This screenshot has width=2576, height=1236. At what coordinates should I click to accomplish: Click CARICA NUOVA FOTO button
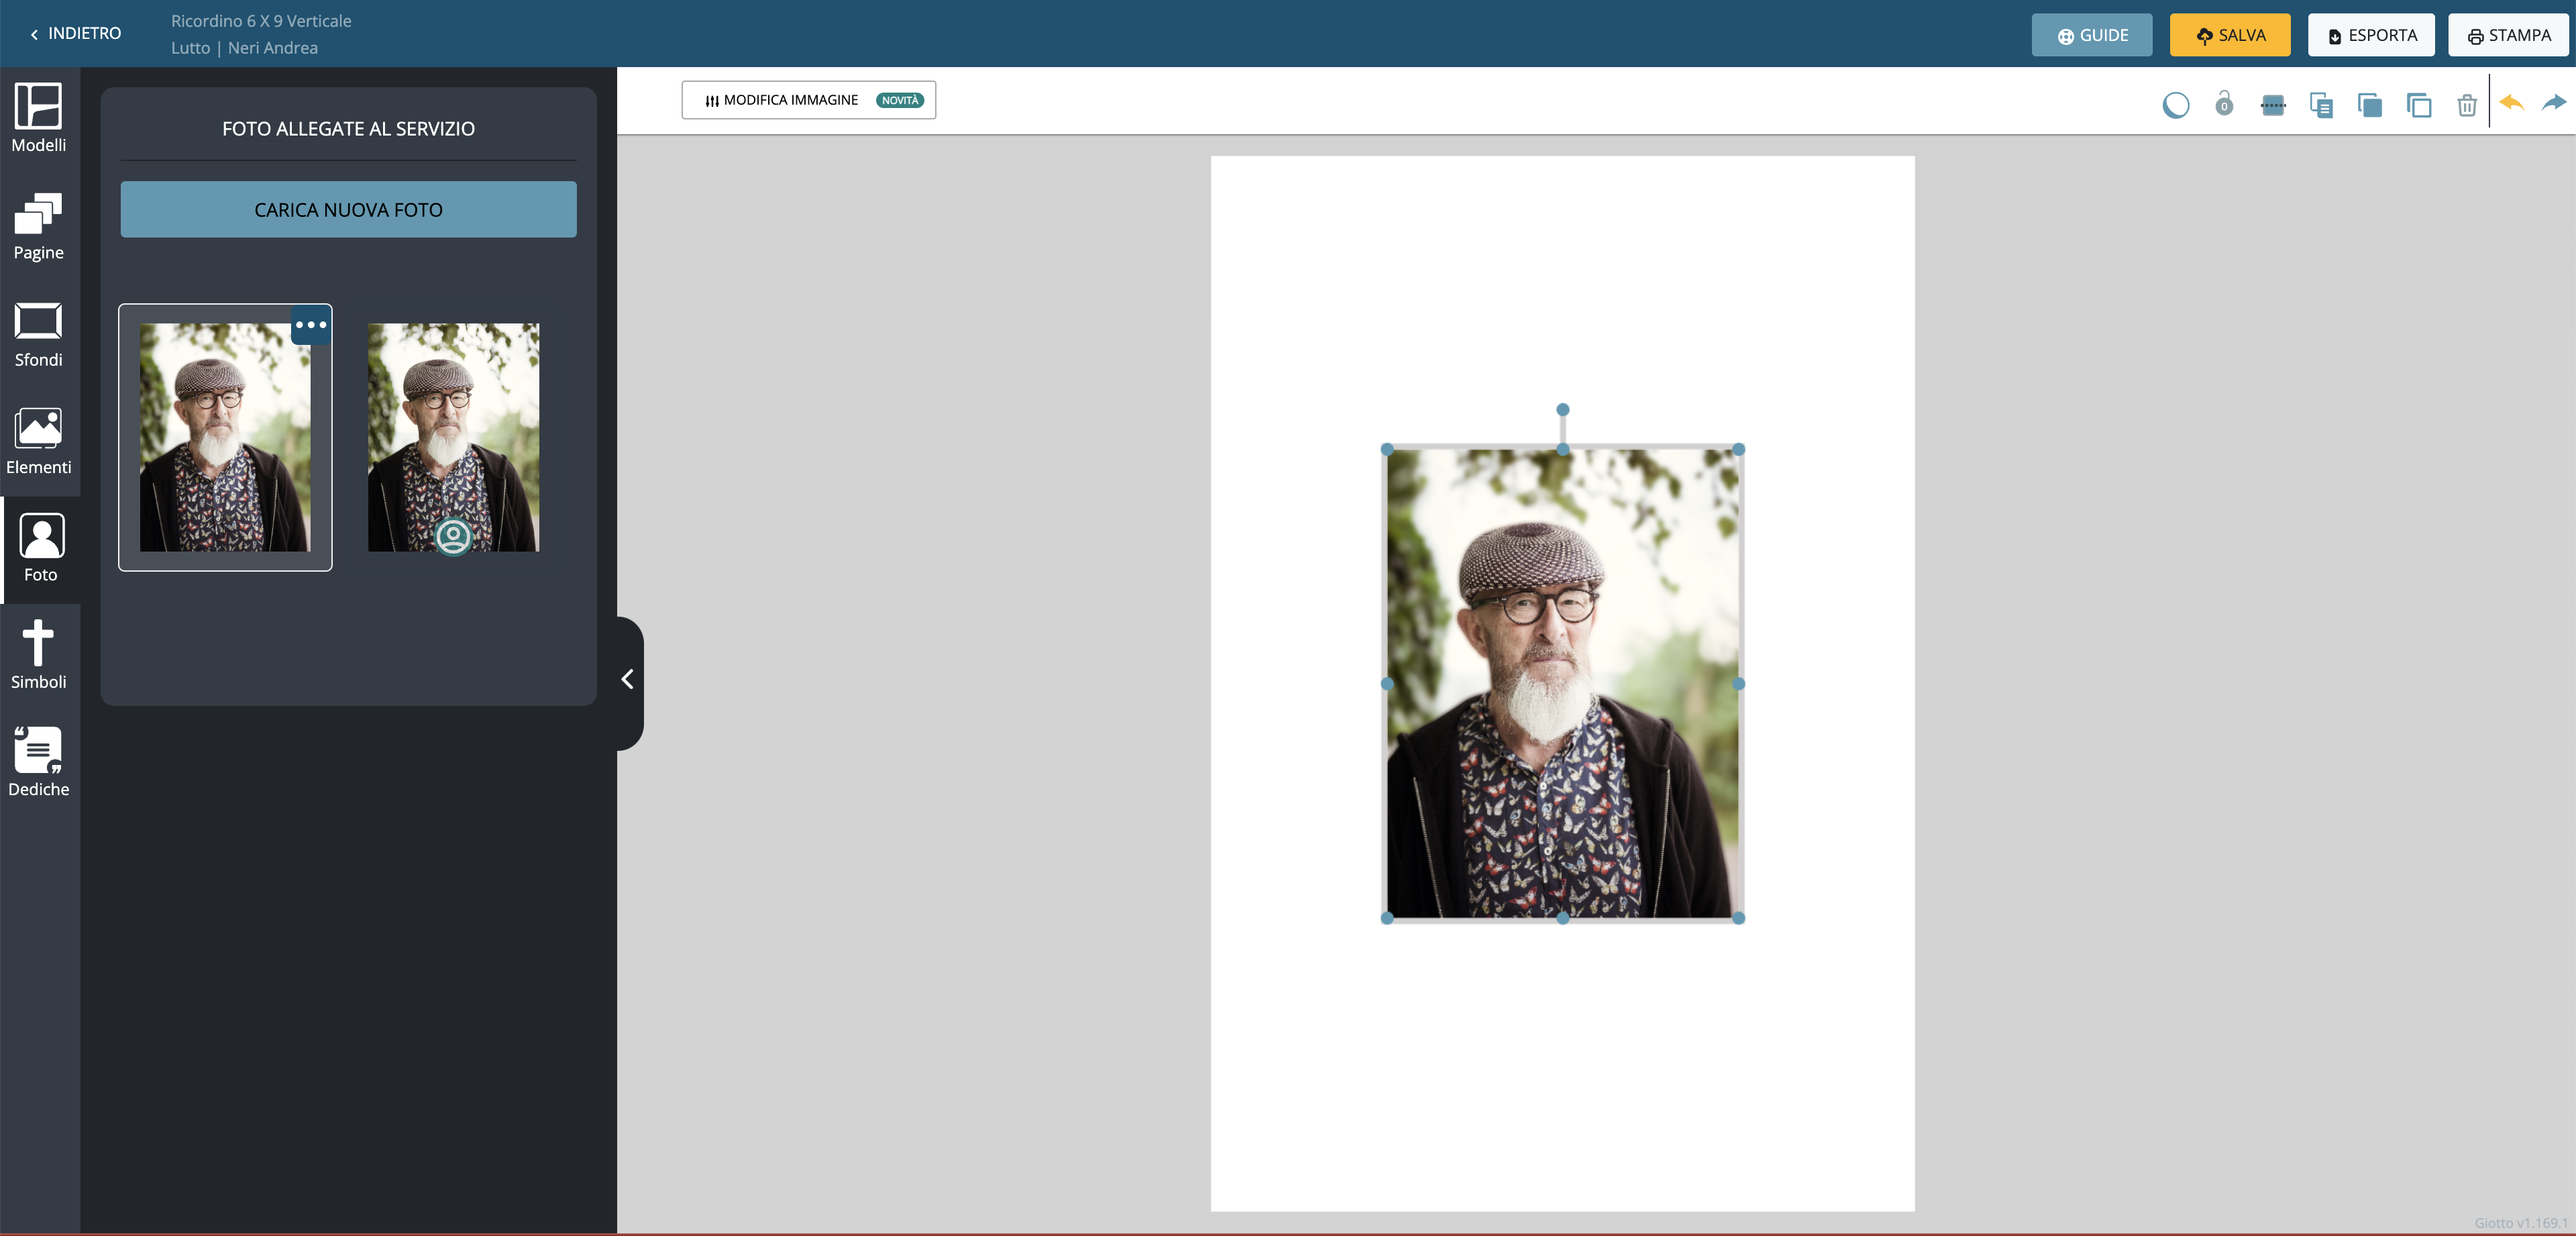click(x=348, y=209)
